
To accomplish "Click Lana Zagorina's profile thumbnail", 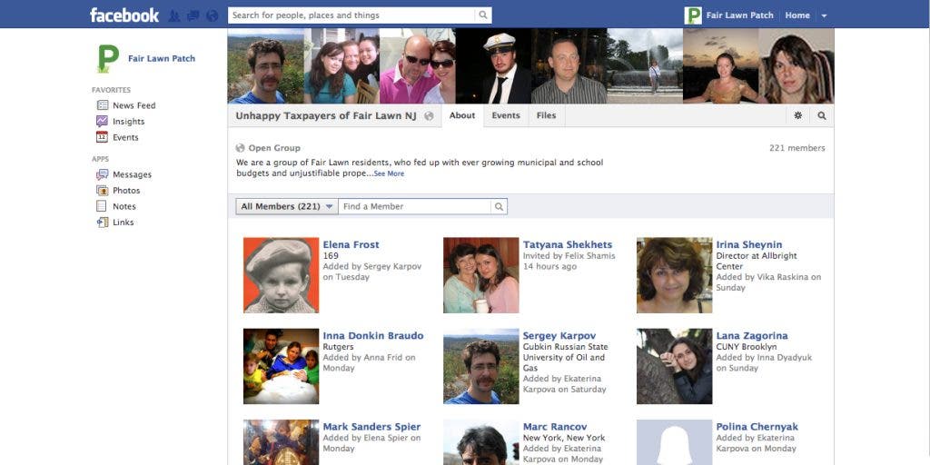I will click(x=675, y=367).
